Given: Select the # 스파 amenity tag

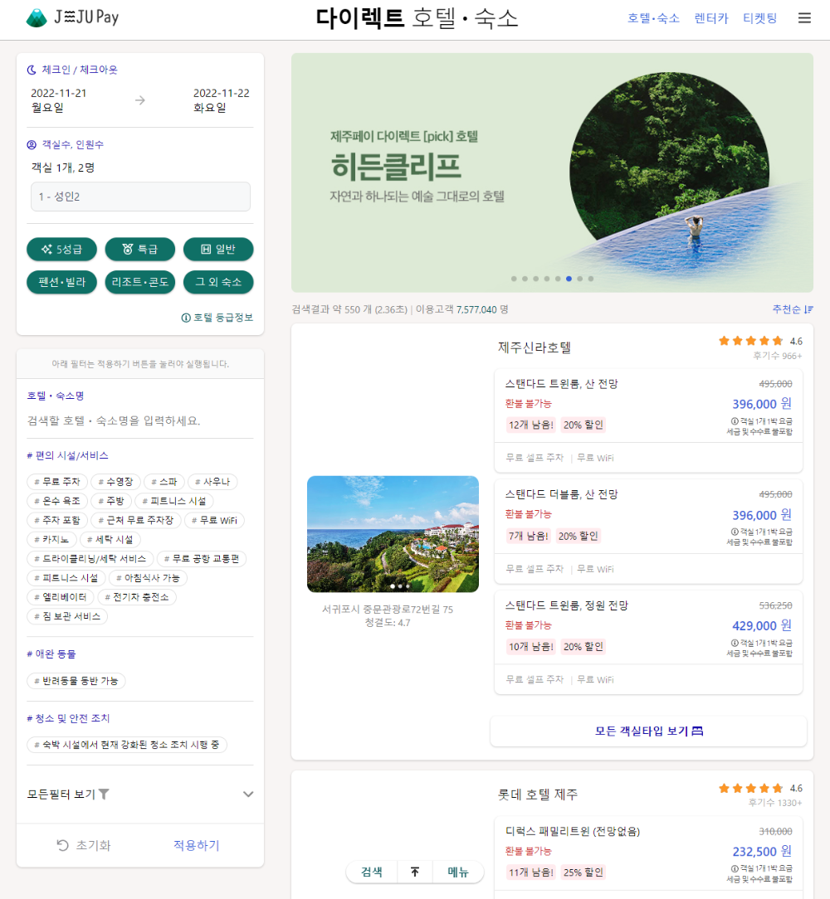Looking at the screenshot, I should (164, 482).
